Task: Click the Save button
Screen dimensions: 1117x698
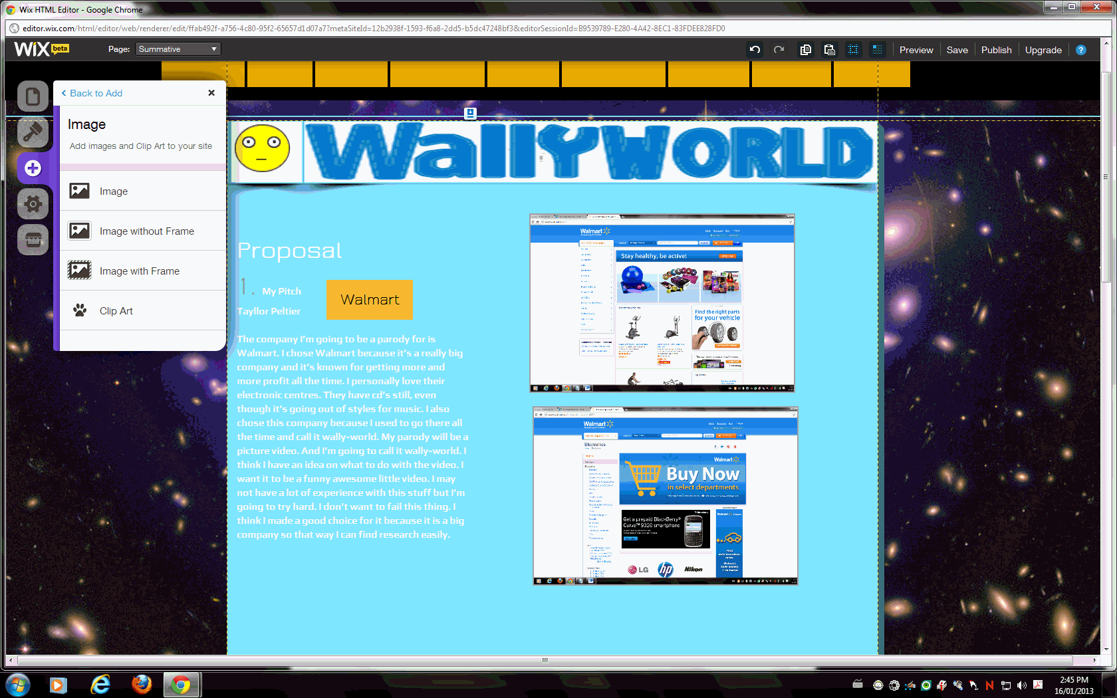Action: [957, 50]
